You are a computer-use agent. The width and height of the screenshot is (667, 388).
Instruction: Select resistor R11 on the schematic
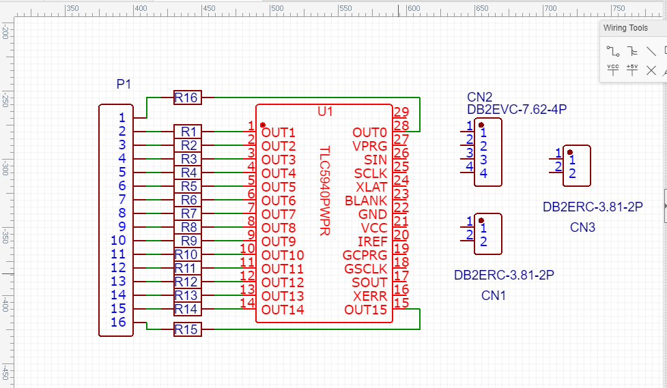tap(188, 268)
